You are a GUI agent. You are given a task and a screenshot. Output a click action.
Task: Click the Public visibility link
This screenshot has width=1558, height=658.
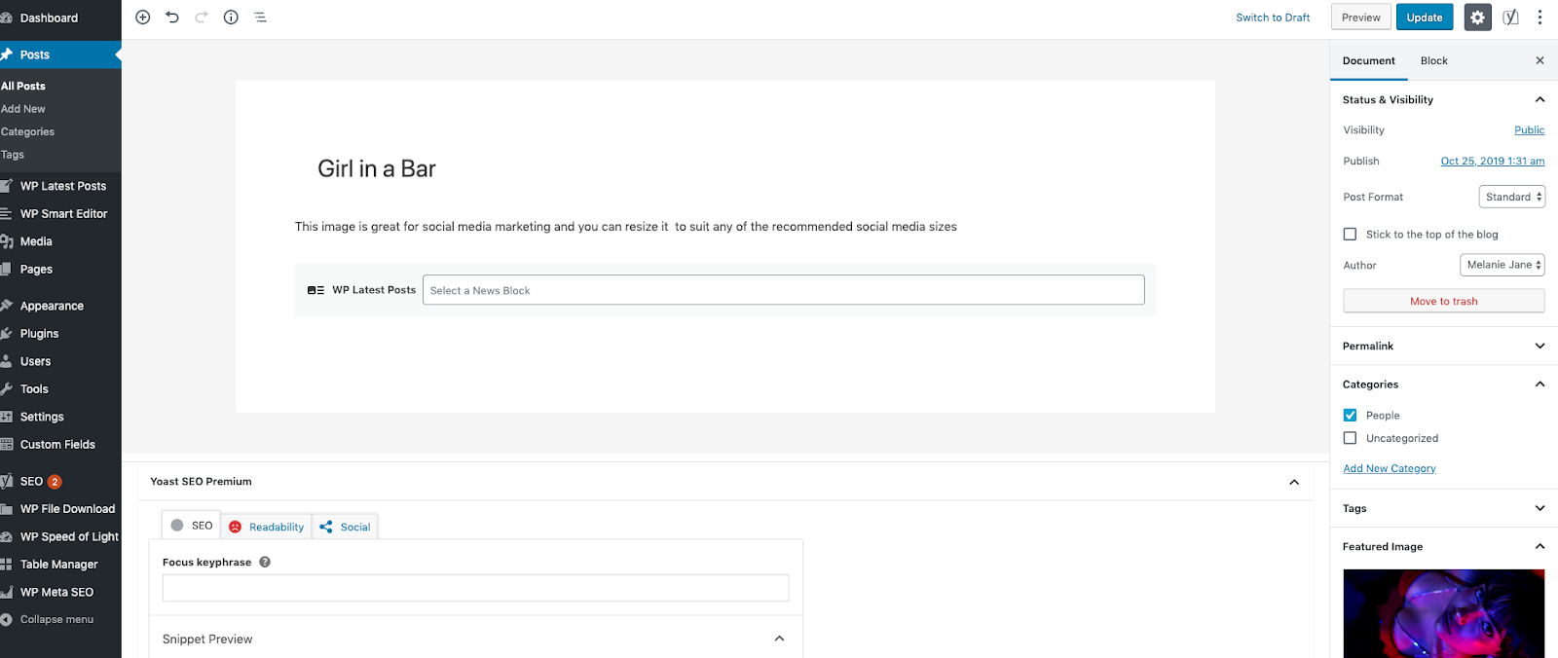[1529, 129]
